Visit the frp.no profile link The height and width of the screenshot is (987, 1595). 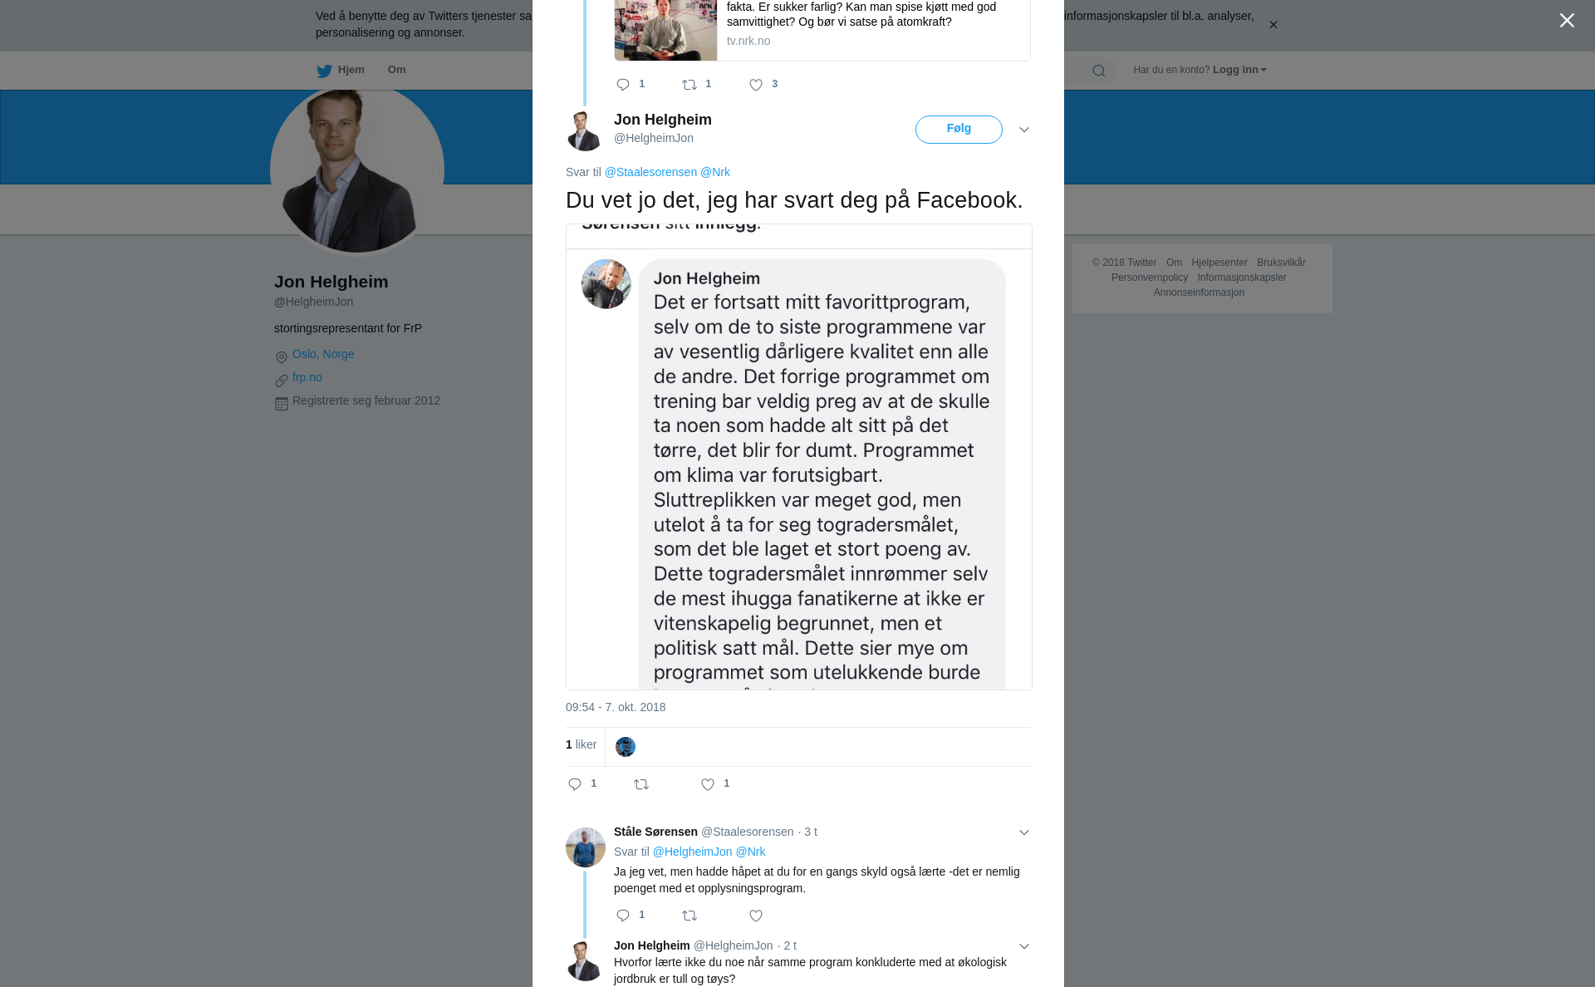point(307,377)
